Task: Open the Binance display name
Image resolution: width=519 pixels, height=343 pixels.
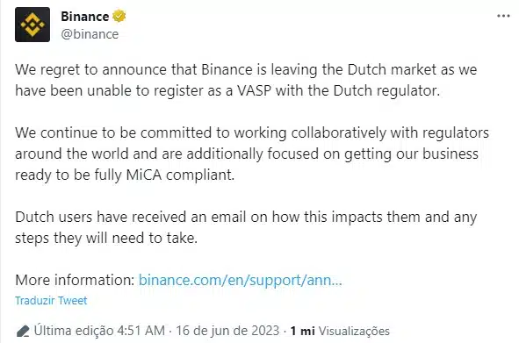Action: (84, 16)
